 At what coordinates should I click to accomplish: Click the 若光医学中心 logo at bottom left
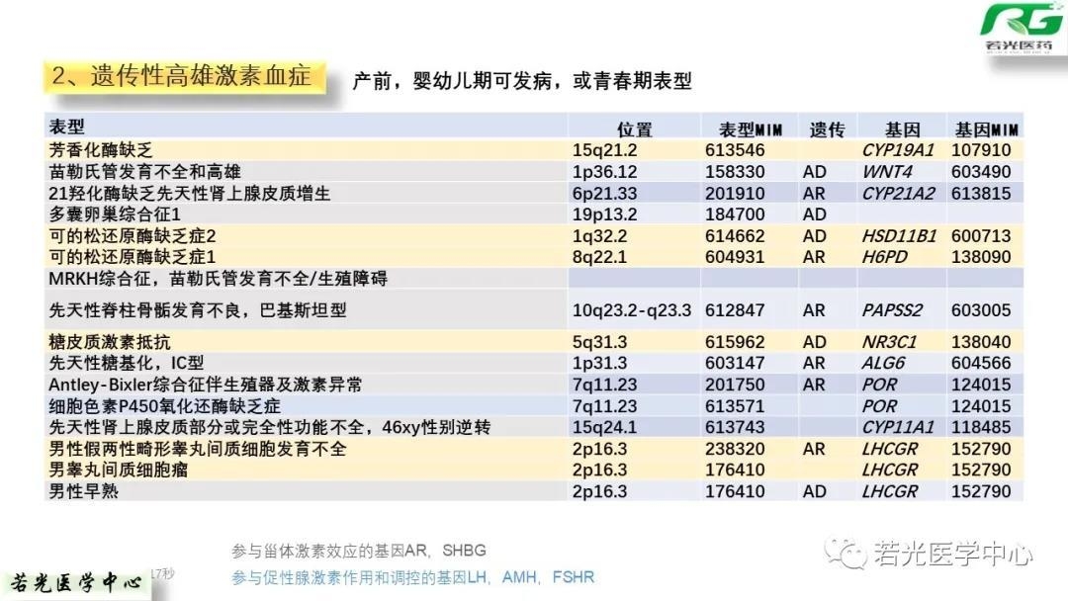click(77, 579)
